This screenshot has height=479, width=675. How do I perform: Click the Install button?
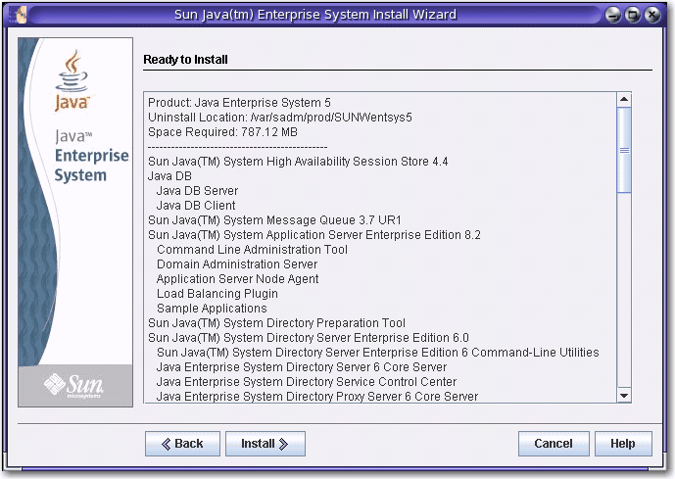pyautogui.click(x=265, y=444)
